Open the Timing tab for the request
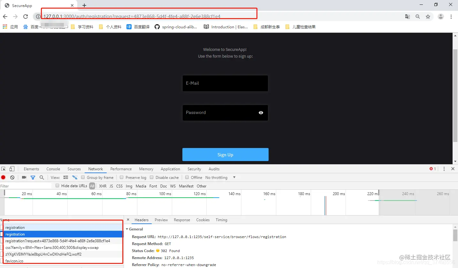This screenshot has height=268, width=458. 221,220
